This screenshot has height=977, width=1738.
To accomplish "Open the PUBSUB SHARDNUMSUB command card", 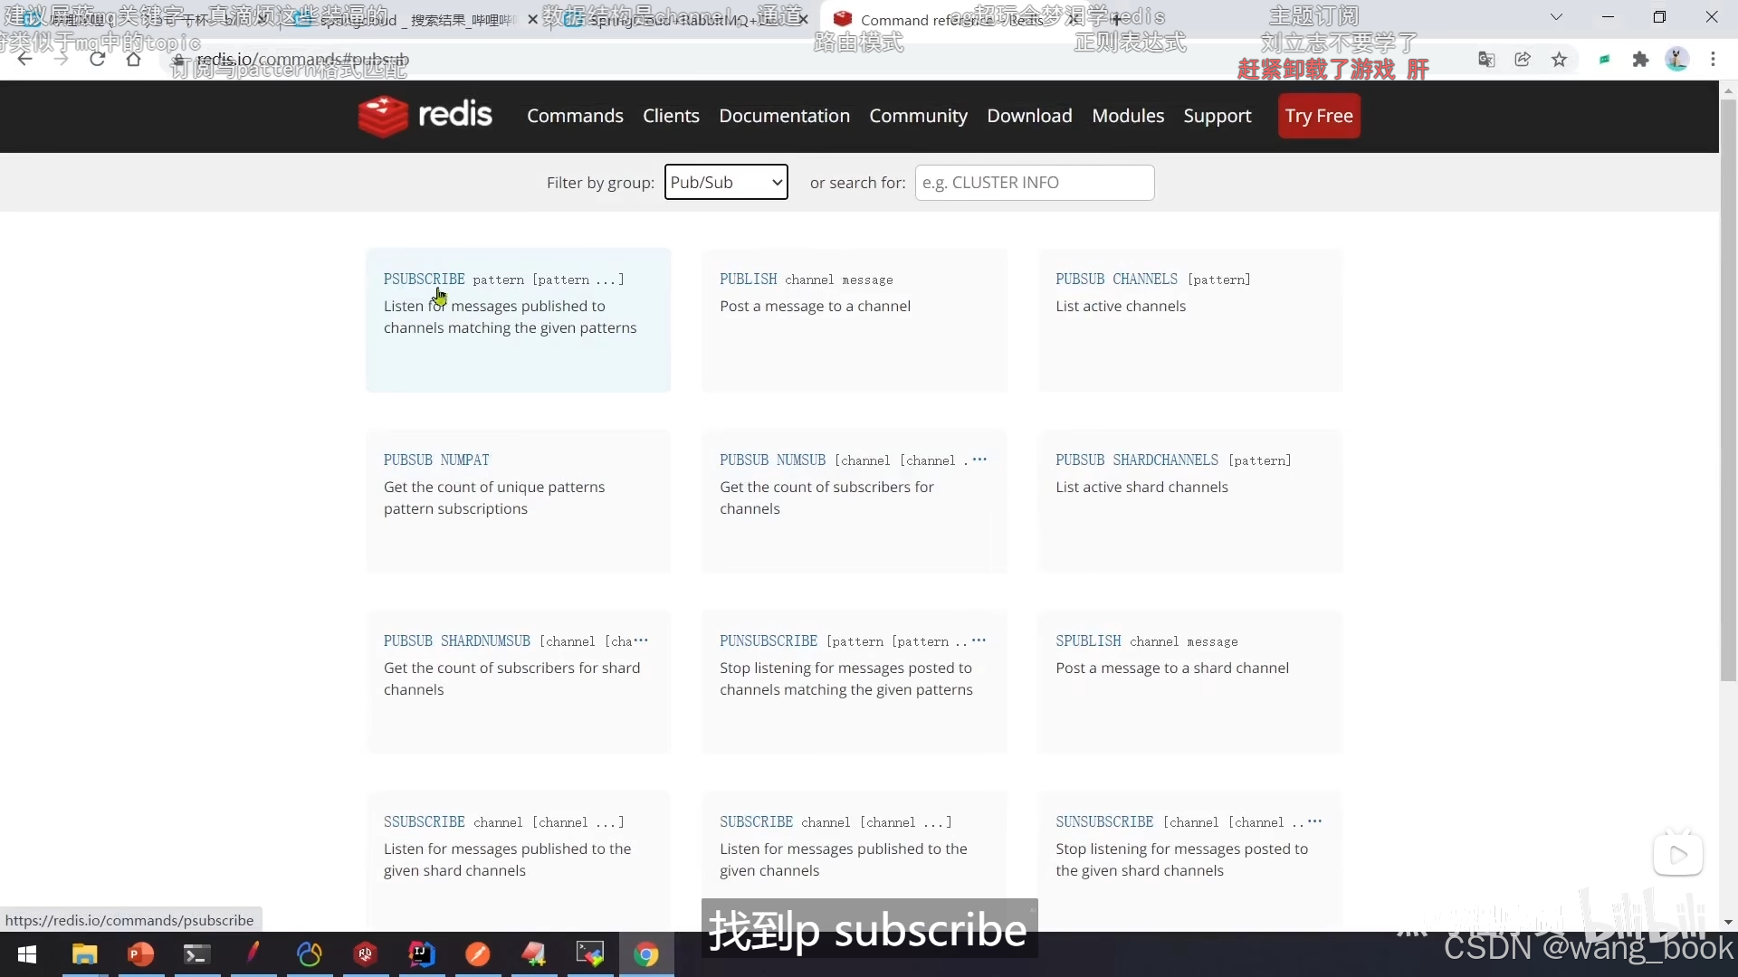I will (518, 681).
